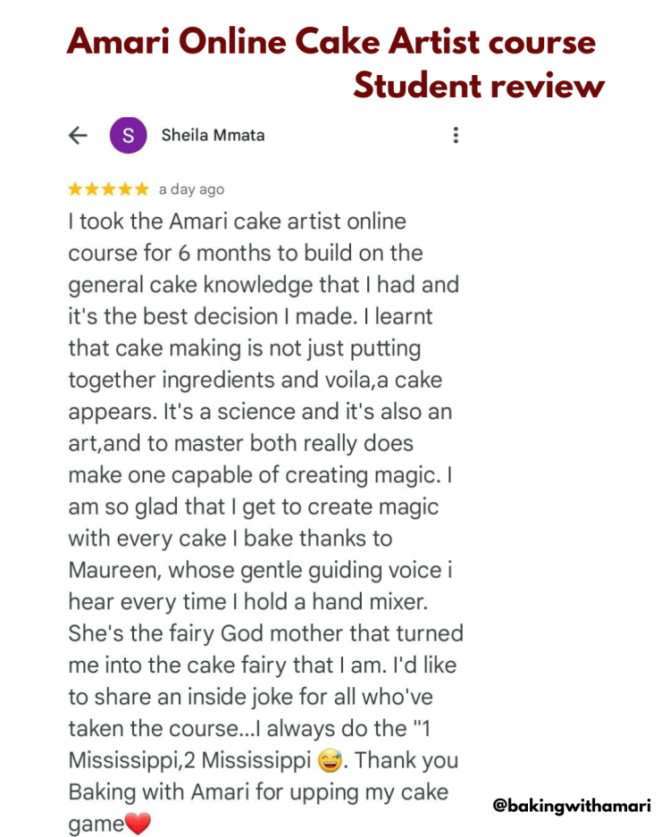
Task: Click the 'Amari Online Cake Artist course' title
Action: click(x=331, y=42)
